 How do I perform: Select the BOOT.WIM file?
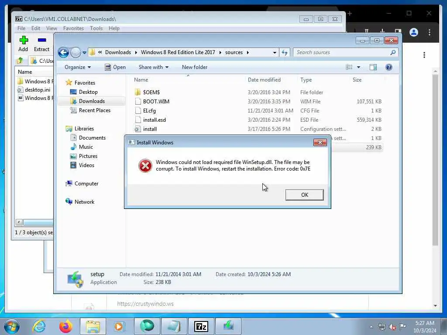(156, 101)
